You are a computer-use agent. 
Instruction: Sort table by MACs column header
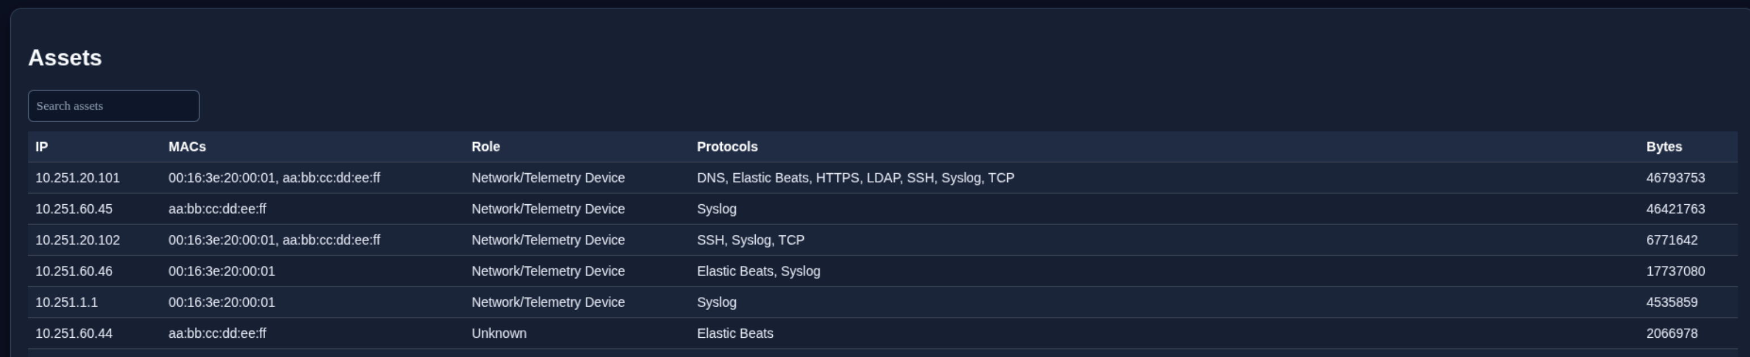click(187, 147)
